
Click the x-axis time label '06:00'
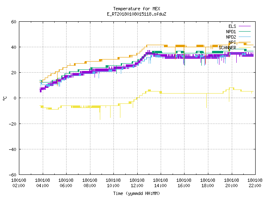point(66,186)
